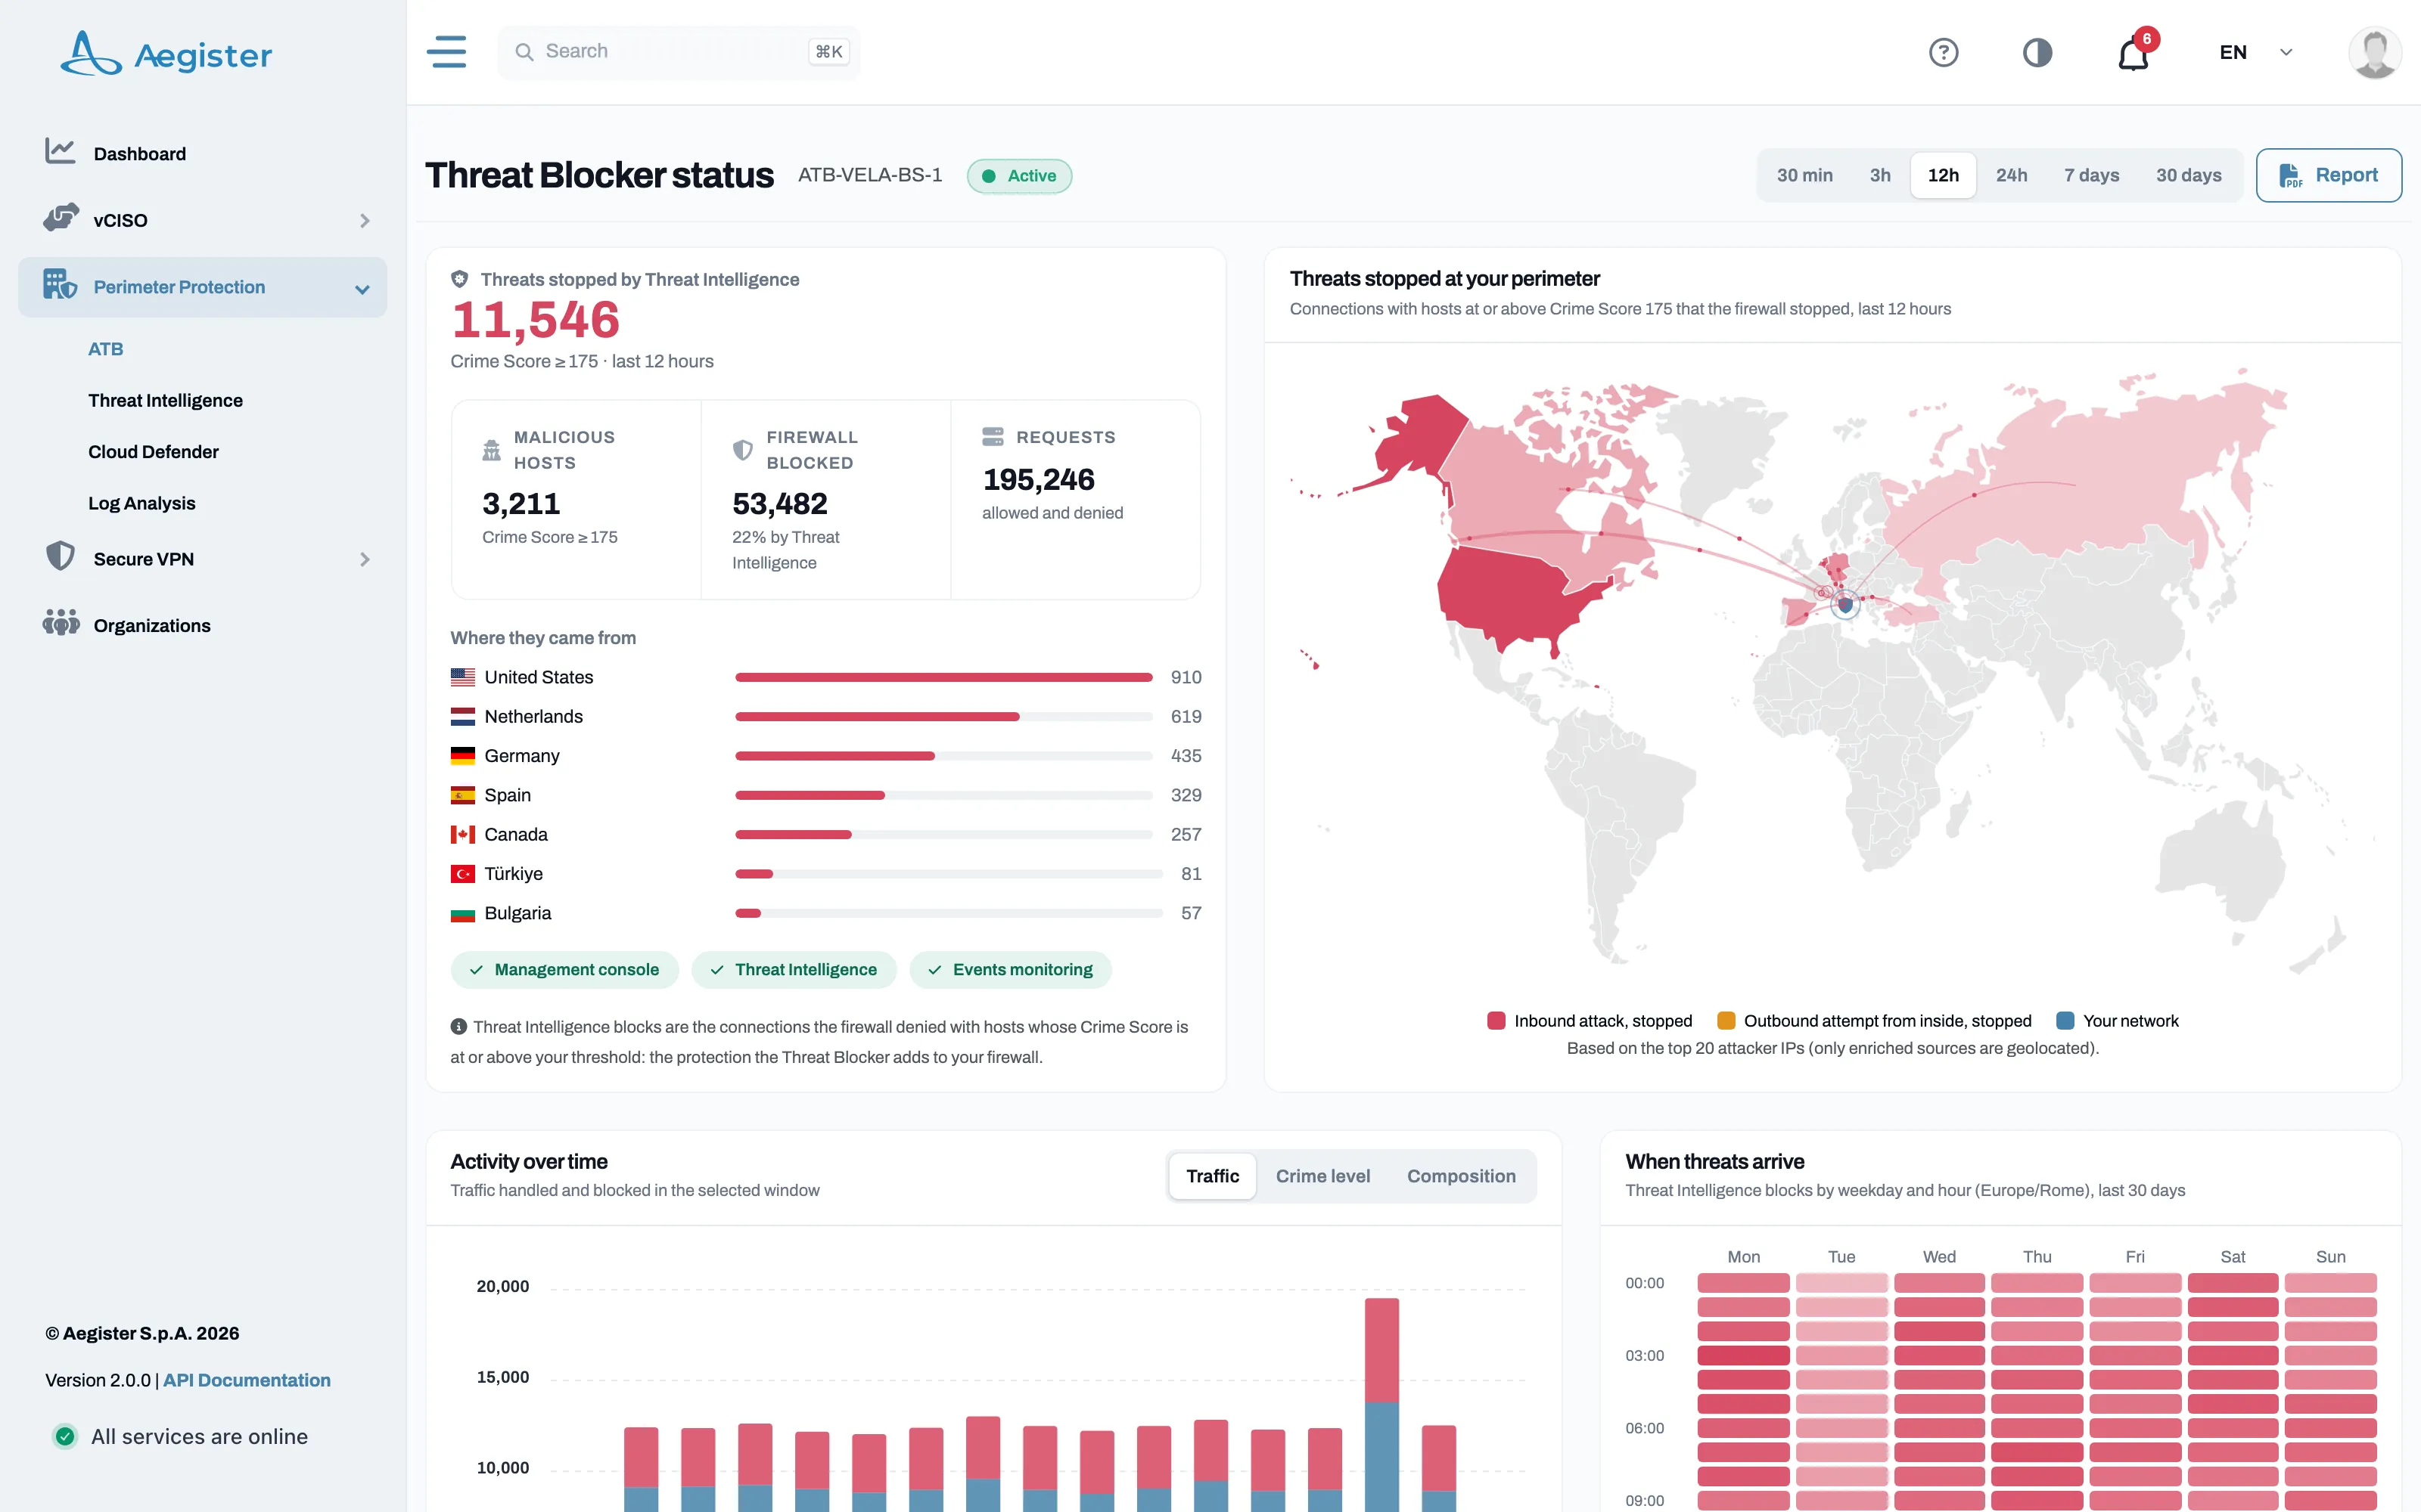
Task: Click the Report button
Action: (x=2328, y=176)
